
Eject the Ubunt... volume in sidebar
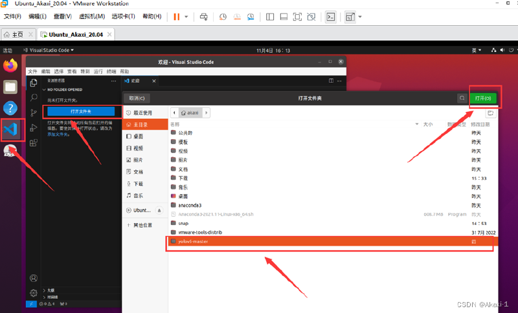159,210
